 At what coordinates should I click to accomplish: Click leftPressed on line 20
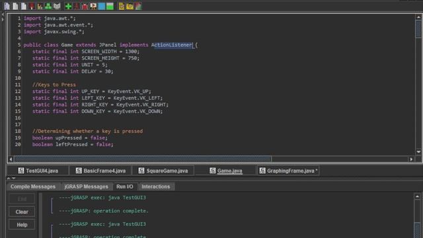click(x=71, y=144)
